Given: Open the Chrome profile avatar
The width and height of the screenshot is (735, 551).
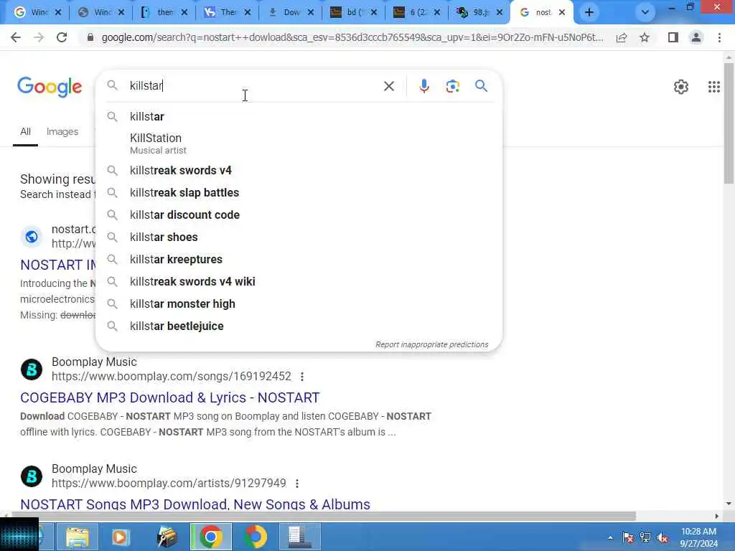Looking at the screenshot, I should tap(696, 37).
